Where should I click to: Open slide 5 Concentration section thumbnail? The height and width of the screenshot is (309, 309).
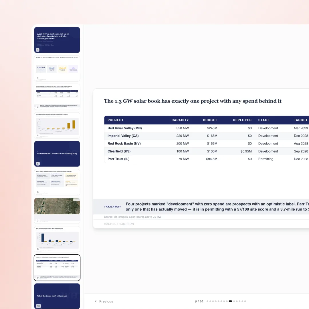pos(57,154)
